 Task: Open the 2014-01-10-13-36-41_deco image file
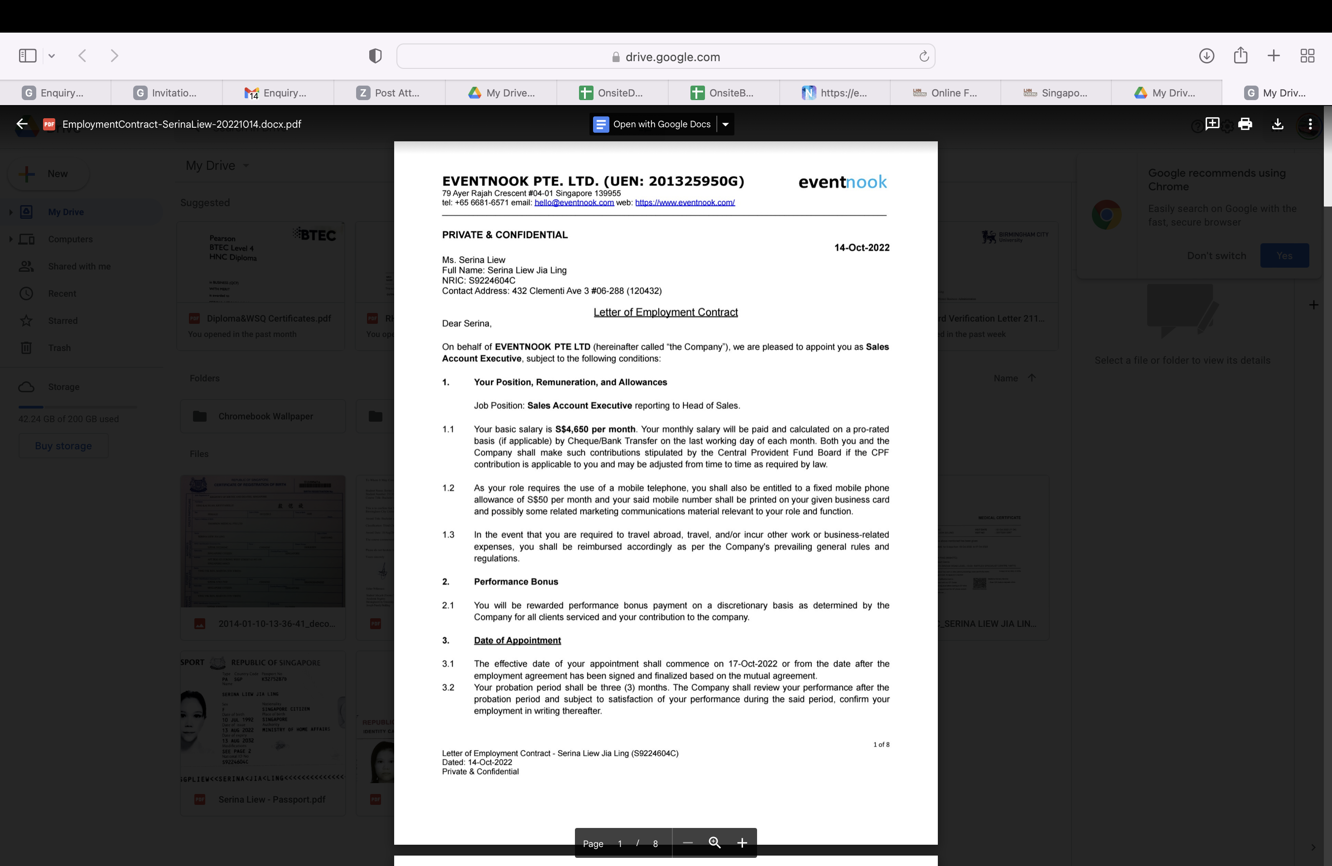point(262,557)
